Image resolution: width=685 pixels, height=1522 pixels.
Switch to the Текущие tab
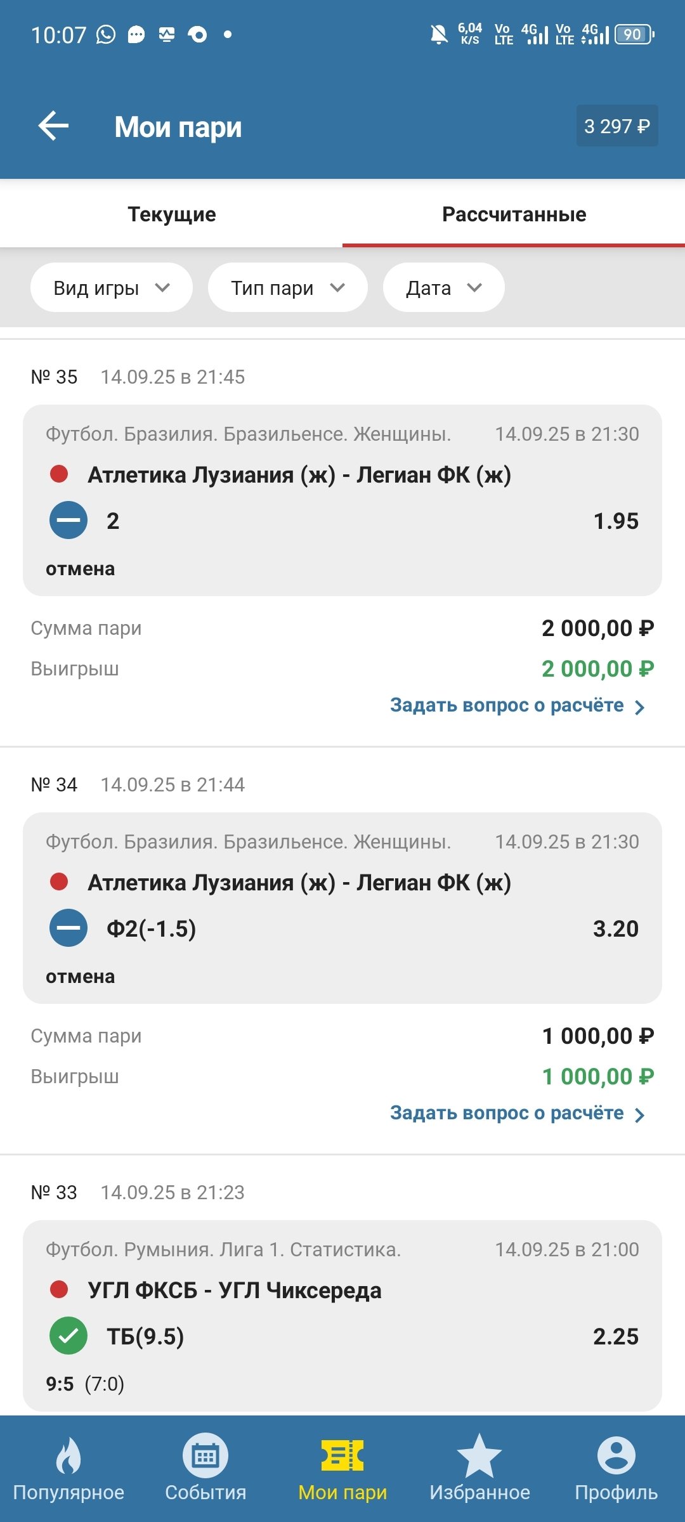pyautogui.click(x=171, y=214)
